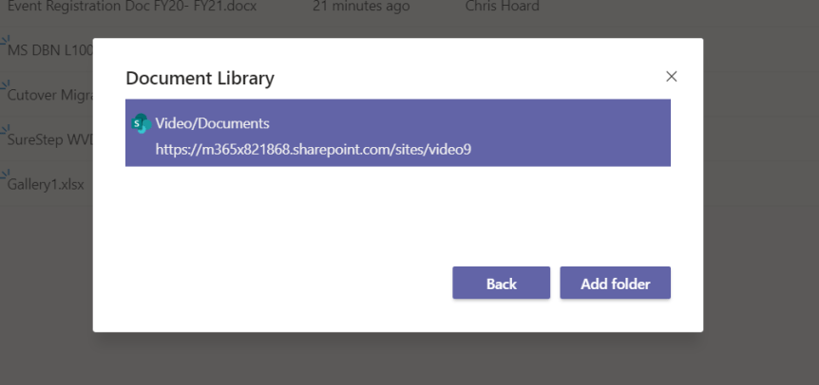Click the Chris Hoard author name
Screen dimensions: 819x385
(502, 7)
